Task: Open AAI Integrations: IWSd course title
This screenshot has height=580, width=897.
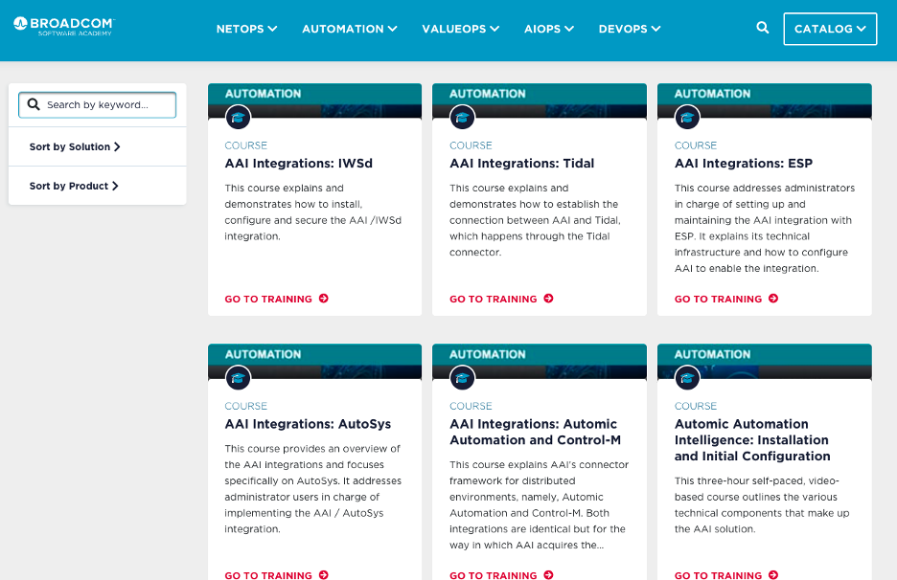Action: 299,164
